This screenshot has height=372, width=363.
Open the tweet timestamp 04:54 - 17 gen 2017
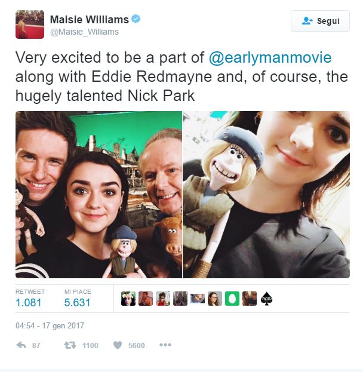50,325
